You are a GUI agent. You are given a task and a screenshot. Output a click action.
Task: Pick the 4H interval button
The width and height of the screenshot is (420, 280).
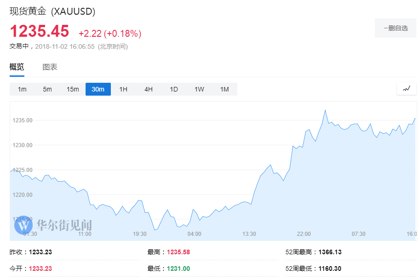click(149, 89)
